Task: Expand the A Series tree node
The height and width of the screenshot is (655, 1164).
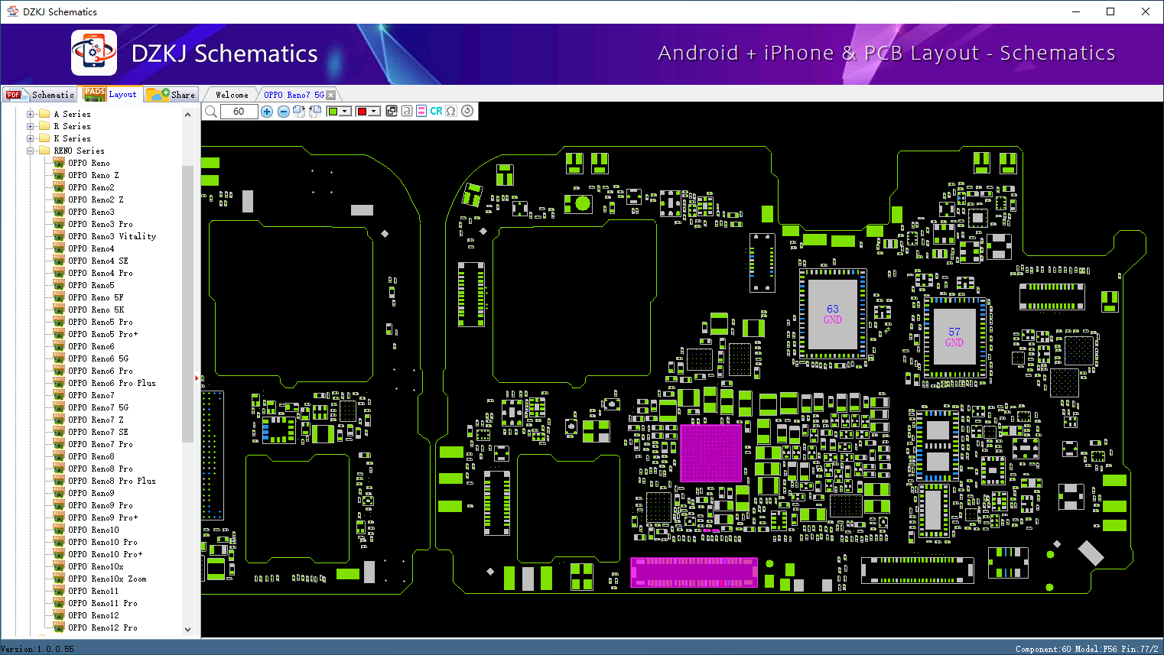Action: [31, 114]
